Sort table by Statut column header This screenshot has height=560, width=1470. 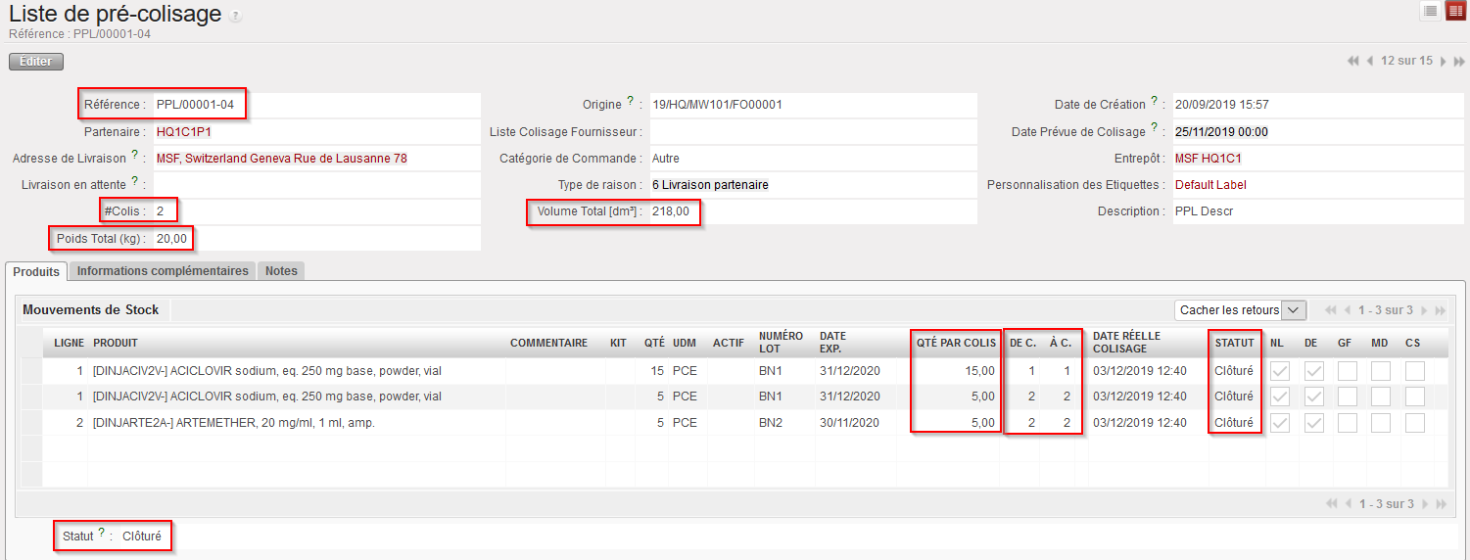pyautogui.click(x=1233, y=343)
